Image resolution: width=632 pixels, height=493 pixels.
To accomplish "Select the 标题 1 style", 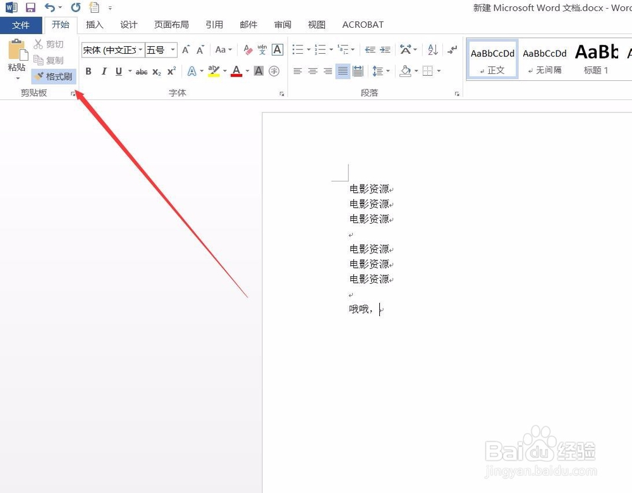I will [x=595, y=59].
